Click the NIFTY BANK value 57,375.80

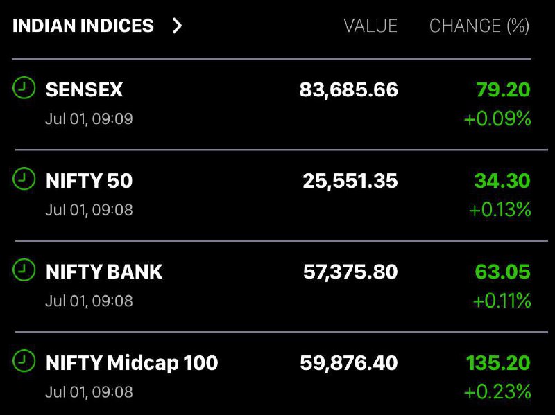point(350,272)
